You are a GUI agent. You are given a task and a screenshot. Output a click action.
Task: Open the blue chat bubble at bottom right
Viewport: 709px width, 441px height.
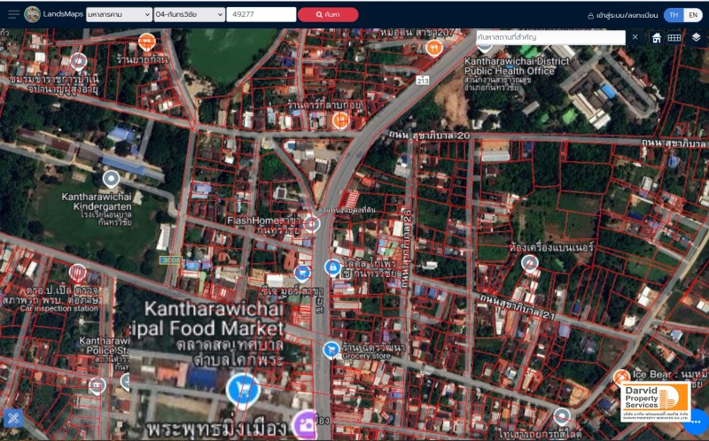(697, 420)
